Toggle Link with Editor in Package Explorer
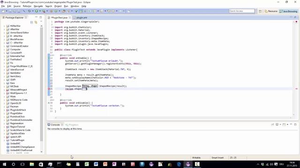 tap(36, 22)
